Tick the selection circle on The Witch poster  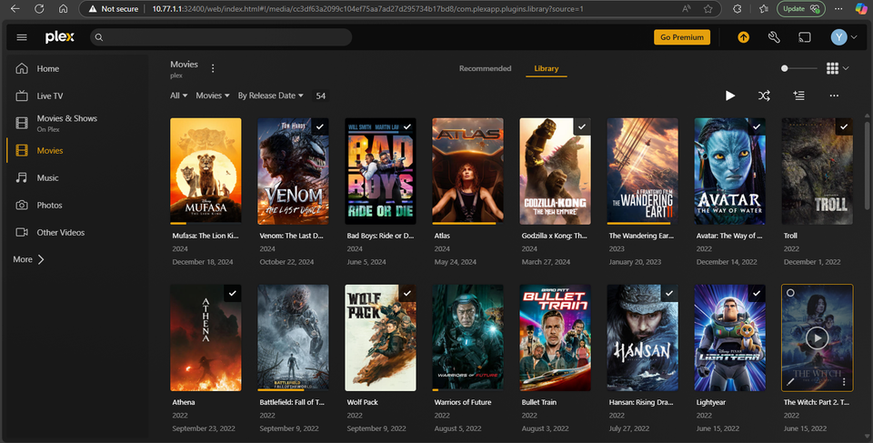pos(790,293)
